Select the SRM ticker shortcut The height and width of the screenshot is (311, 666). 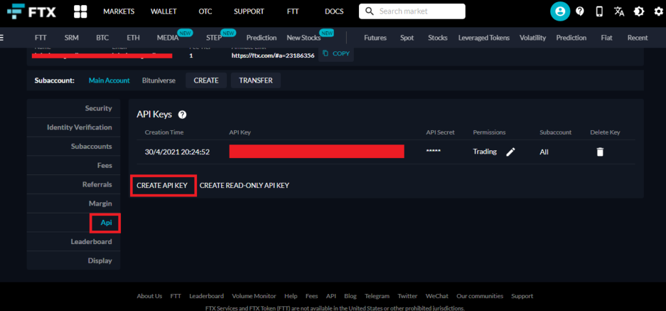pos(72,38)
